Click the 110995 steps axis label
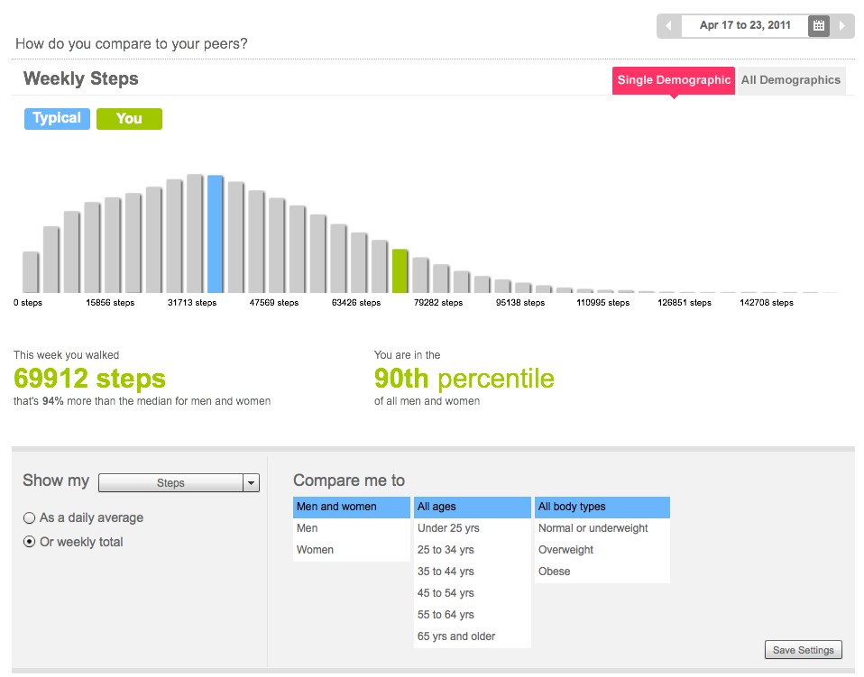The width and height of the screenshot is (864, 677). click(x=602, y=302)
